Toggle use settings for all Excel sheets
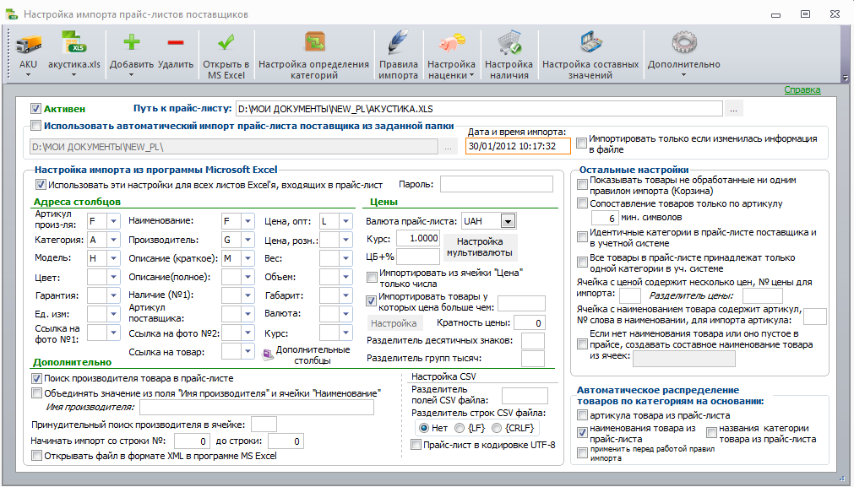The image size is (854, 487). [x=41, y=185]
